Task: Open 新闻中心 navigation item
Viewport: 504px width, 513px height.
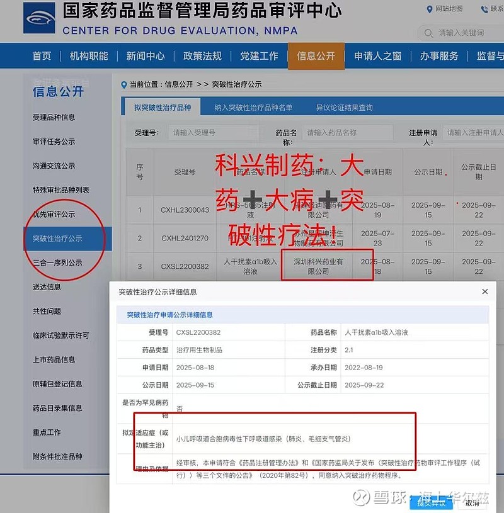Action: point(146,56)
